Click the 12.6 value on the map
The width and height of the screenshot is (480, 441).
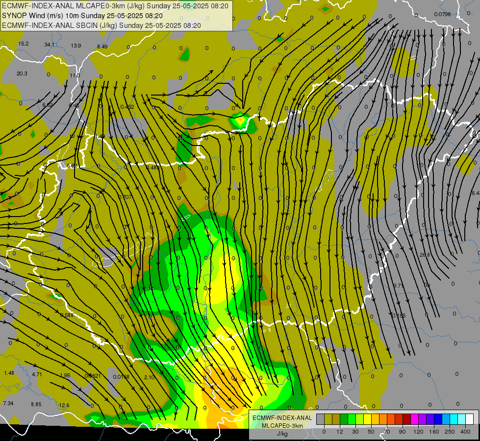point(64,405)
